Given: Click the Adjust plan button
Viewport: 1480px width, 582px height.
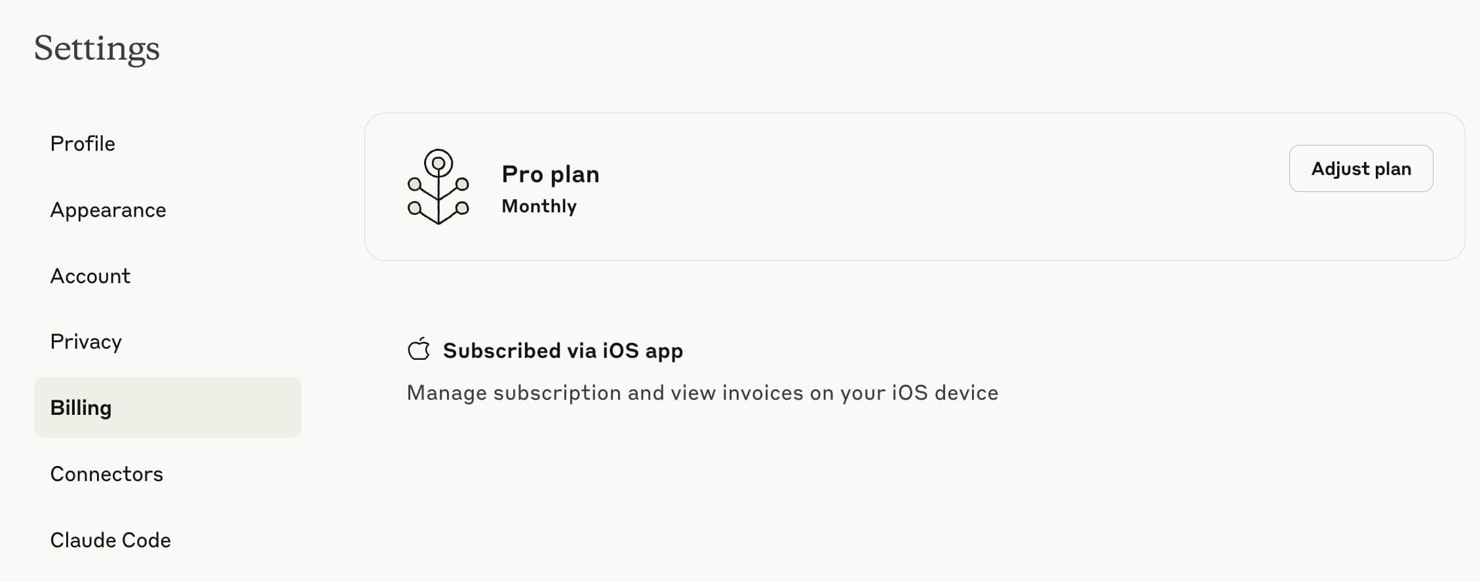Looking at the screenshot, I should pos(1361,168).
